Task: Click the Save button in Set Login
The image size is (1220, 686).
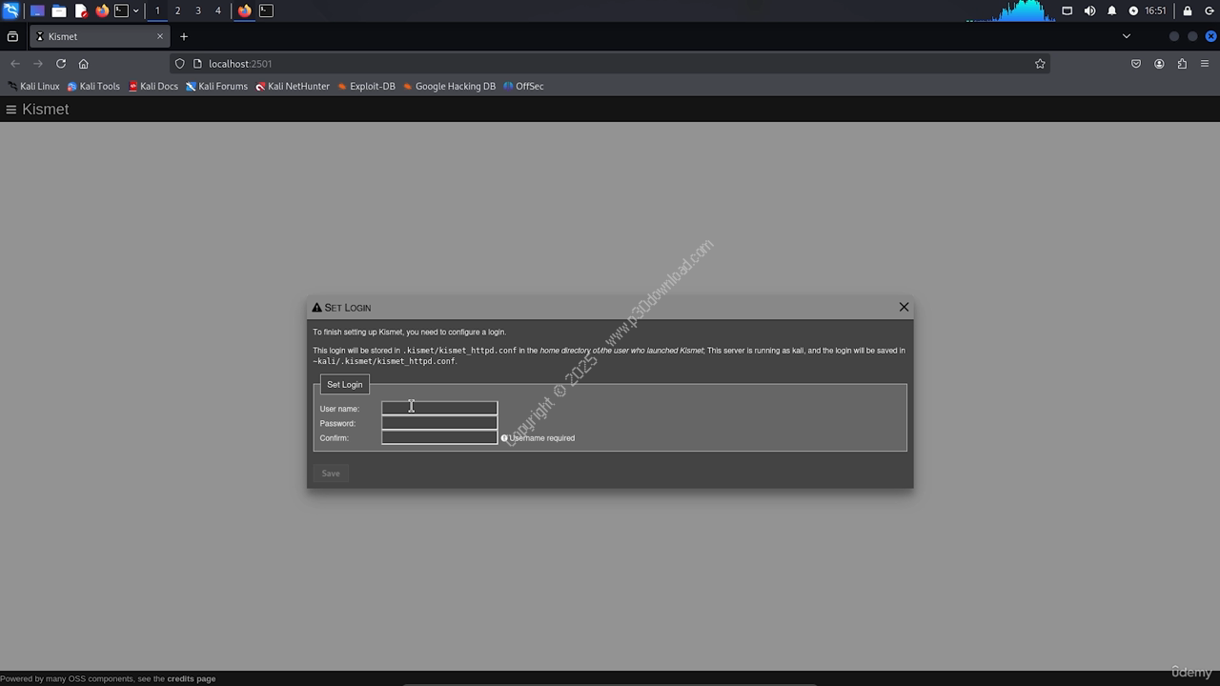Action: [331, 474]
